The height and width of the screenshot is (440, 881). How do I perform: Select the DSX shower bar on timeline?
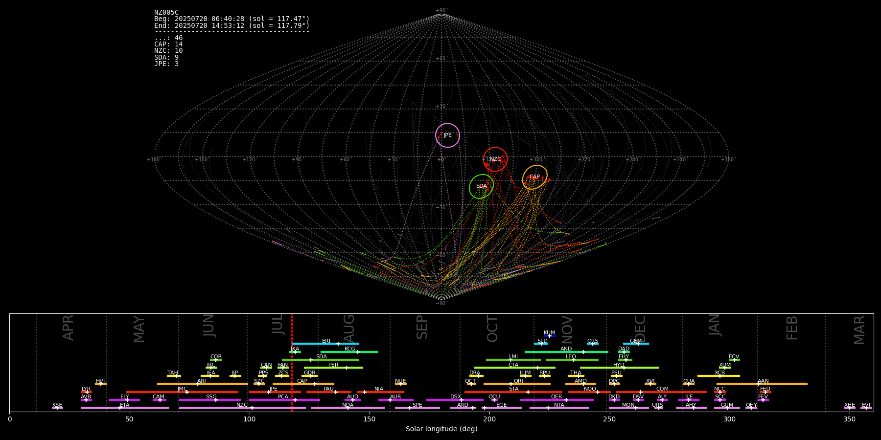455,400
